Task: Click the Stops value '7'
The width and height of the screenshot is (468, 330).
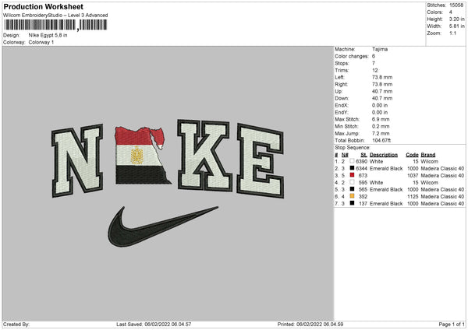Action: click(x=374, y=63)
